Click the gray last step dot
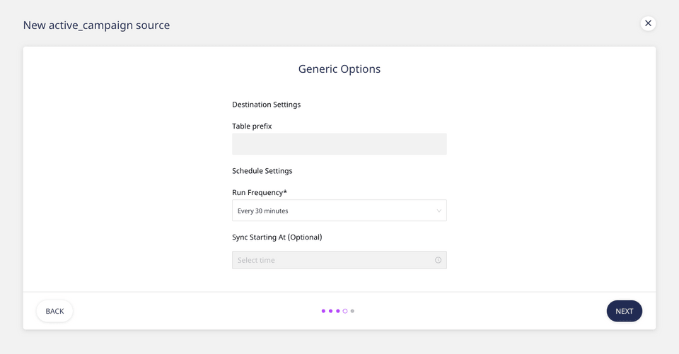This screenshot has height=354, width=679. coord(352,311)
